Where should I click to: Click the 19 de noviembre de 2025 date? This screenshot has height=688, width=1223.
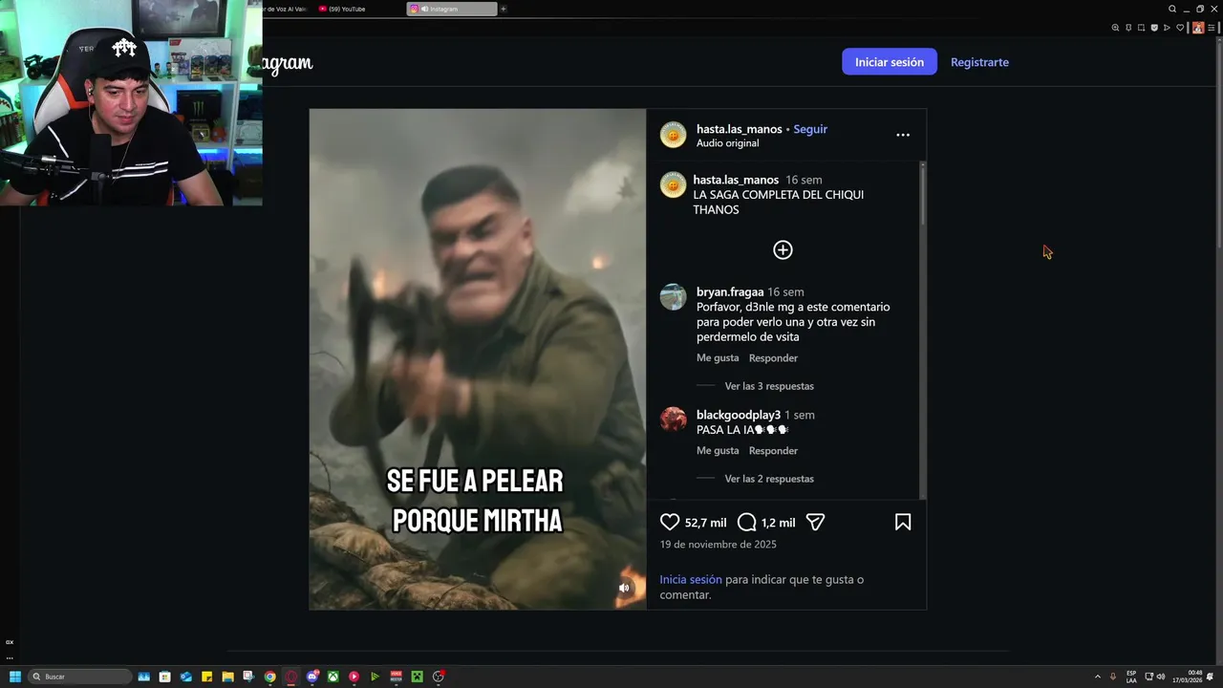point(718,545)
